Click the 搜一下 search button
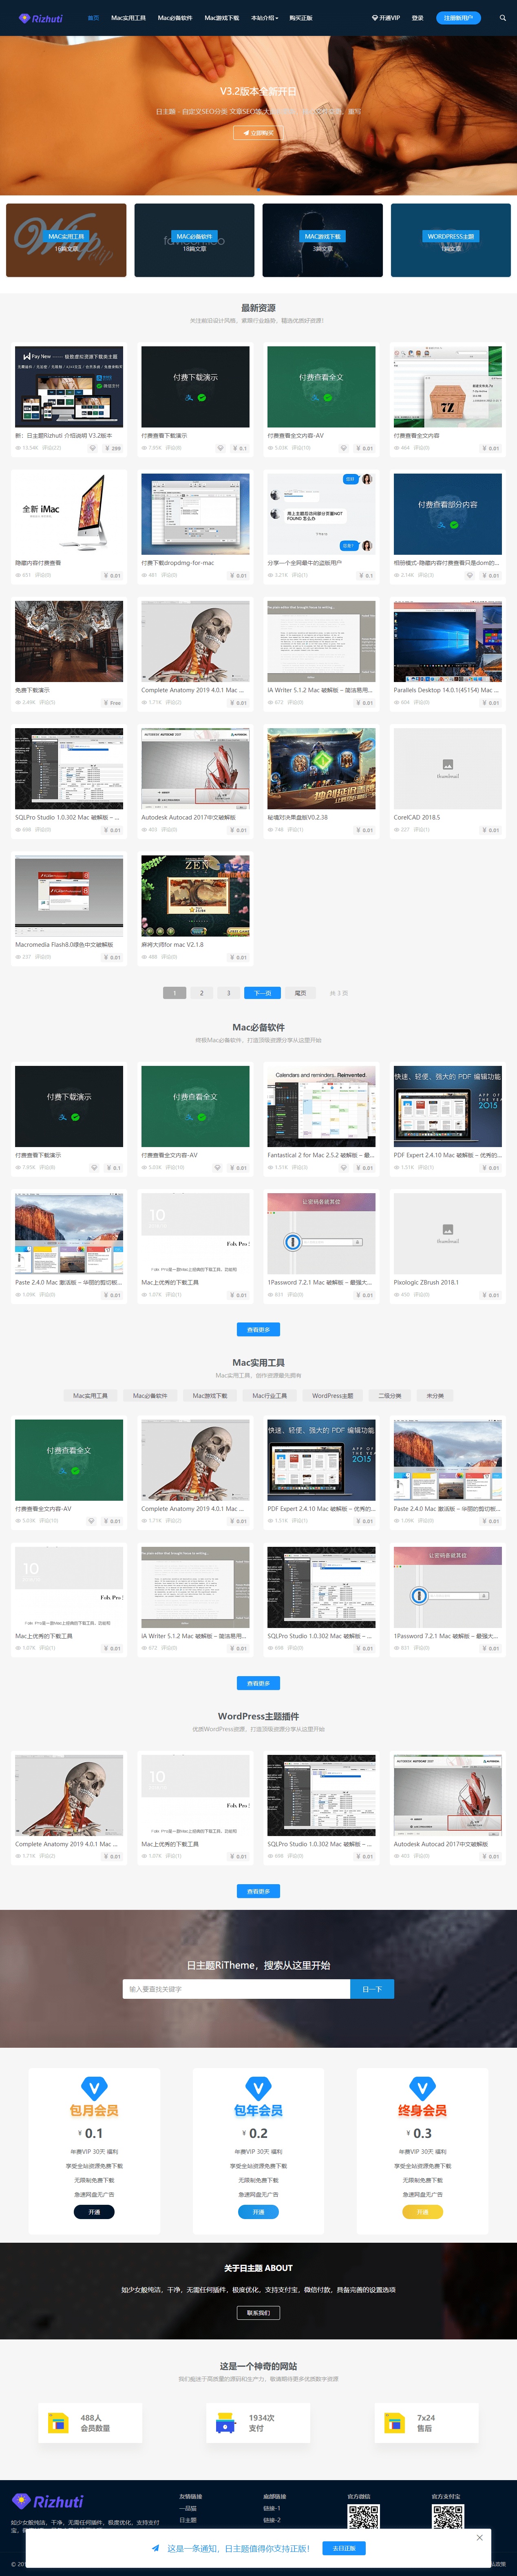The height and width of the screenshot is (2576, 517). pos(372,1989)
